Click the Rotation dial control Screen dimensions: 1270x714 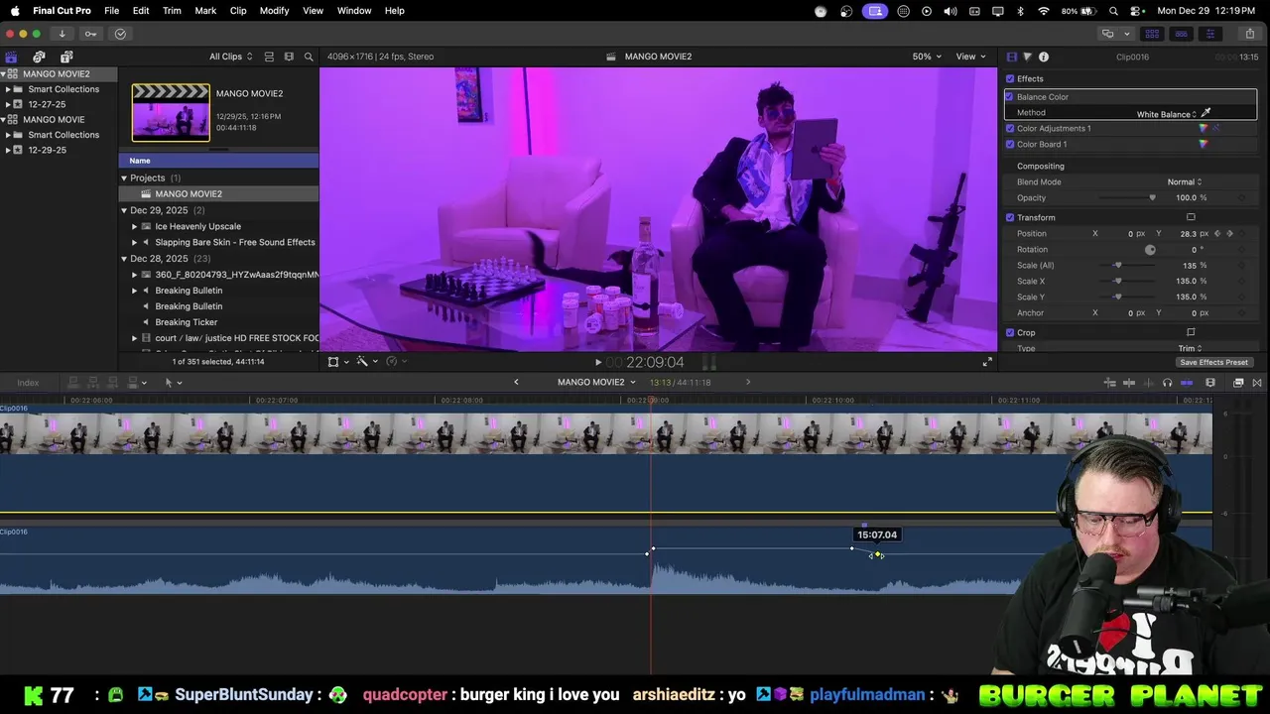pos(1150,249)
